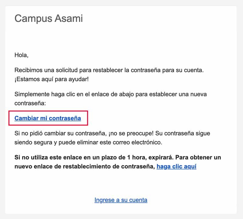
Task: Click the "Campus Asami" header title
Action: tap(49, 19)
